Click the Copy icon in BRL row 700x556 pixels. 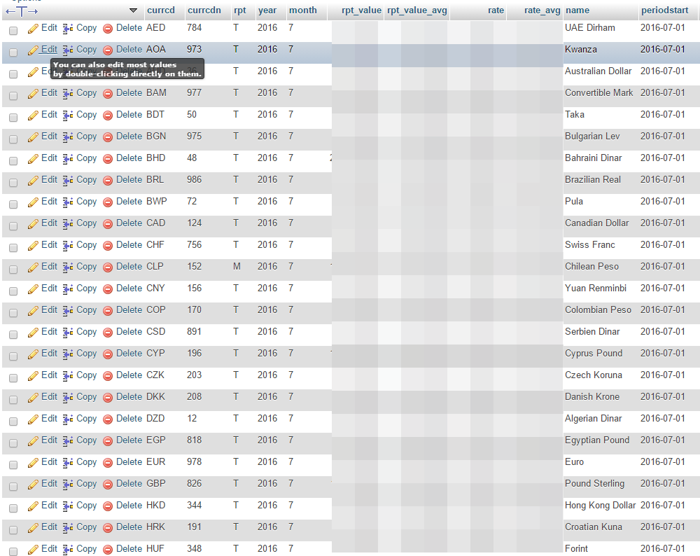pyautogui.click(x=68, y=181)
